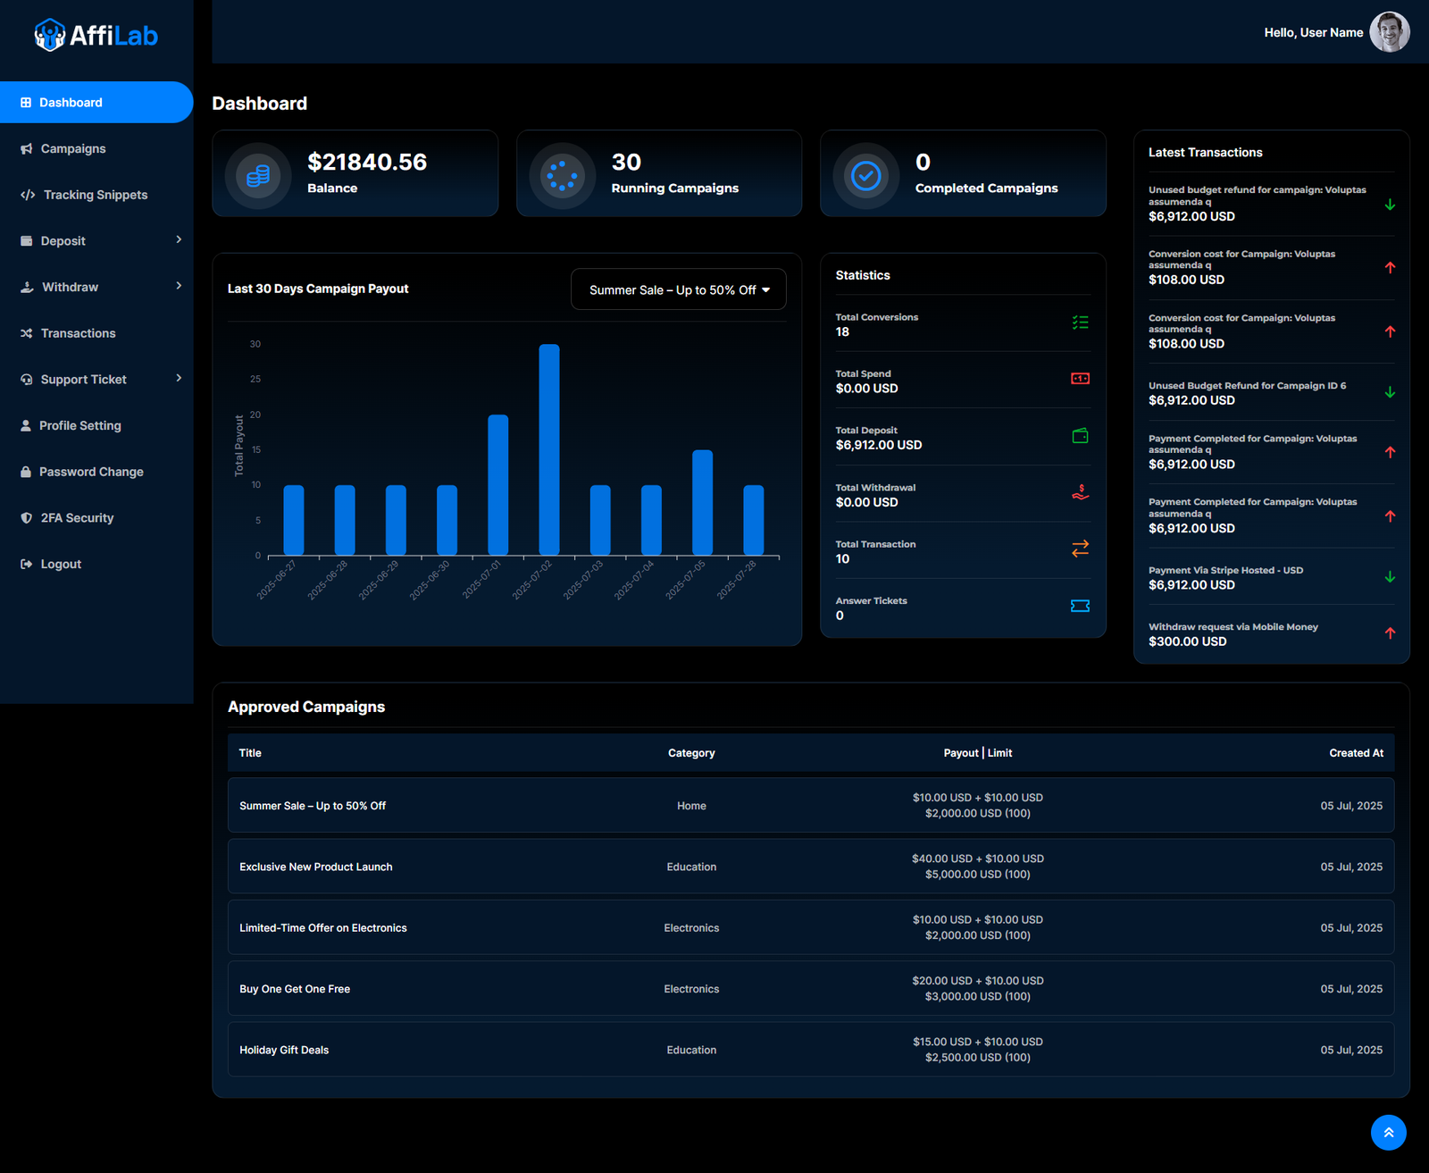
Task: Open Campaigns from the sidebar
Action: [73, 148]
